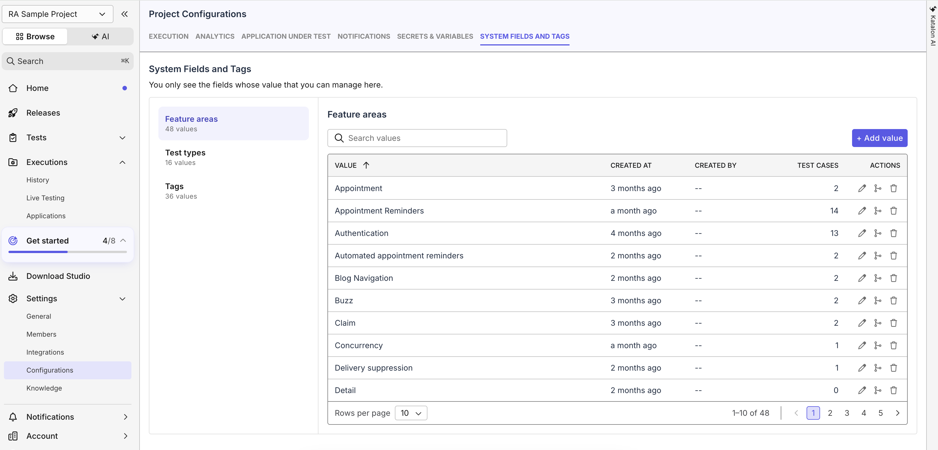
Task: Click the Home icon in sidebar
Action: [13, 88]
